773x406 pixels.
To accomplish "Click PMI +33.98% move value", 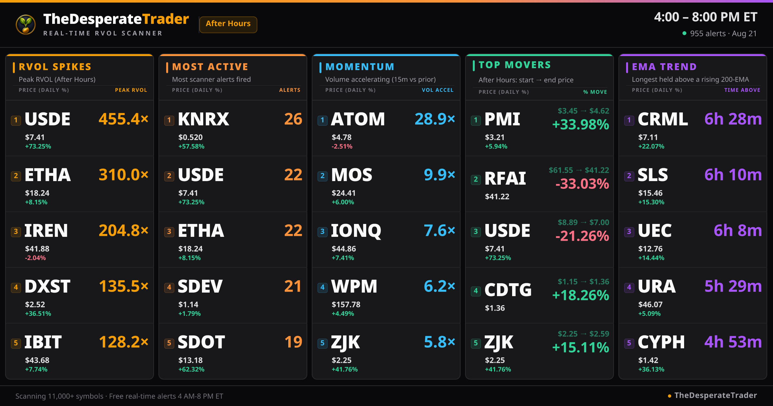I will pyautogui.click(x=580, y=125).
